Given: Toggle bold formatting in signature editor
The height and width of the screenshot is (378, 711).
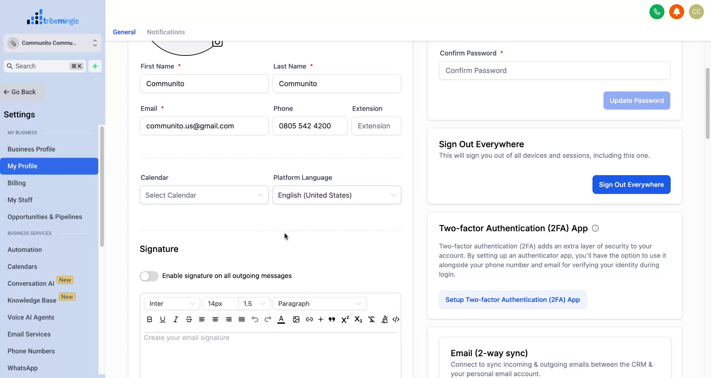Looking at the screenshot, I should [x=149, y=319].
